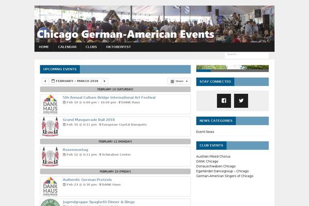This screenshot has height=206, width=309.
Task: Click the Club Events heading
Action: 211,145
